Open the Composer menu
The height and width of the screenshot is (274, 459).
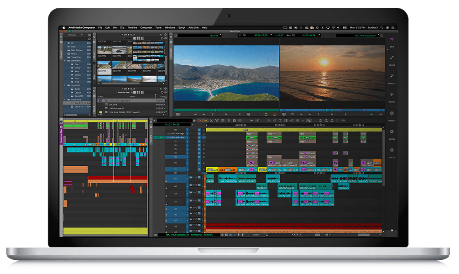146,27
